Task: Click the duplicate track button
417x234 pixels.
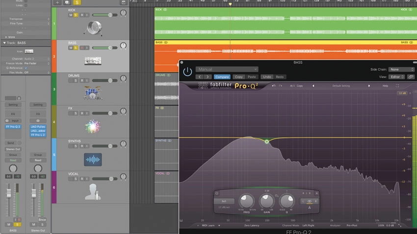Action: (x=67, y=2)
